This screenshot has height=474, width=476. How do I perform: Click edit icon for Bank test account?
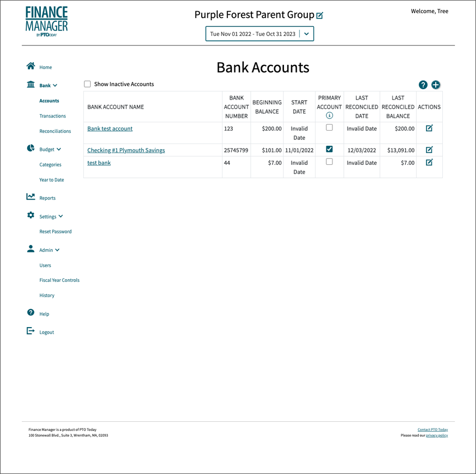pos(429,128)
